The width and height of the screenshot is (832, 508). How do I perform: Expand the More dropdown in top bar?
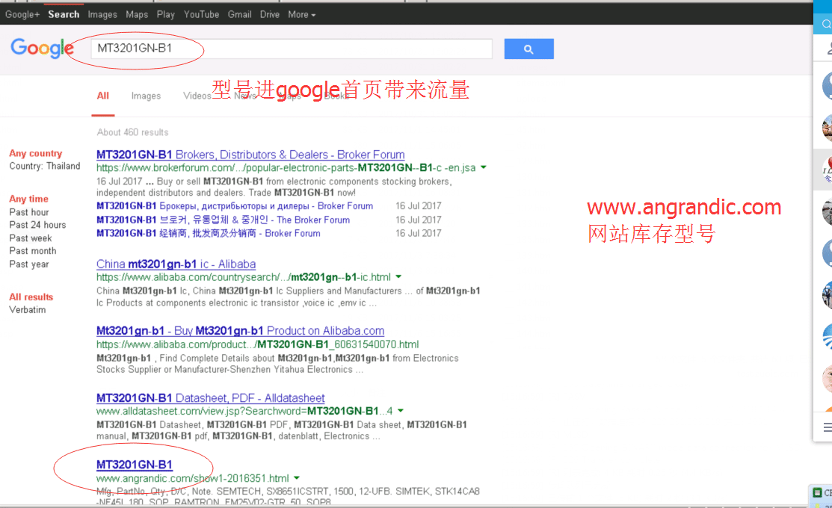tap(301, 14)
